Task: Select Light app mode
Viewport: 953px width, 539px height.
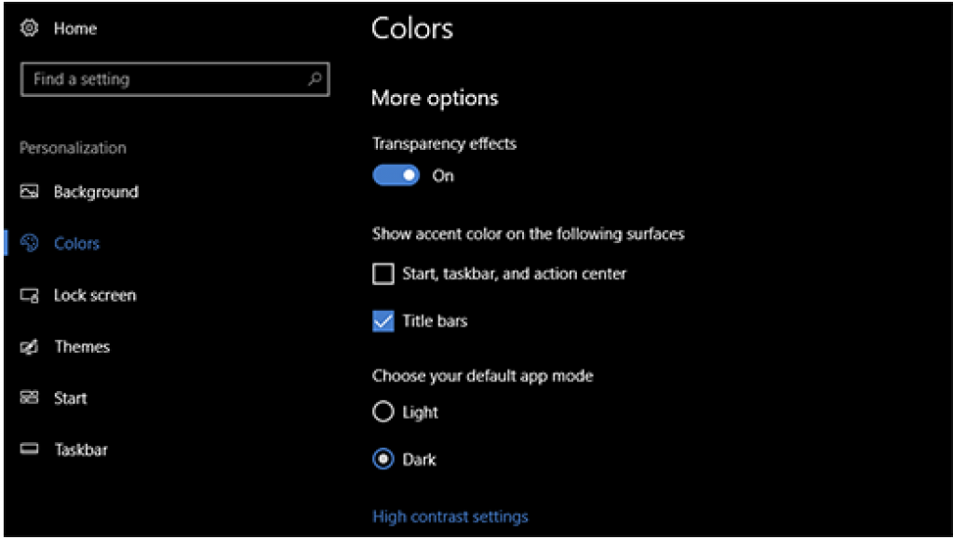Action: point(383,412)
